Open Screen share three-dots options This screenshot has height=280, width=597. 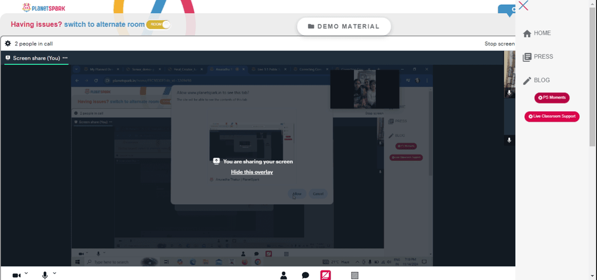tap(65, 58)
